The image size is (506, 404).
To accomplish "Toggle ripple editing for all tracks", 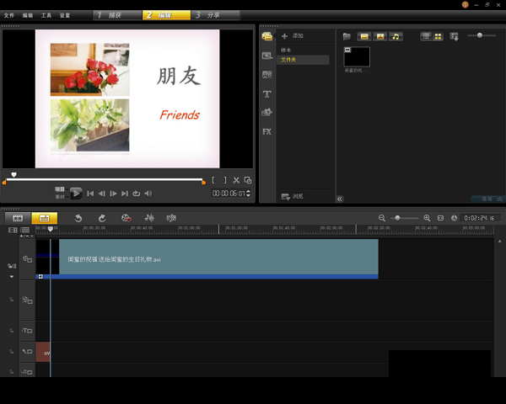I will pos(12,266).
